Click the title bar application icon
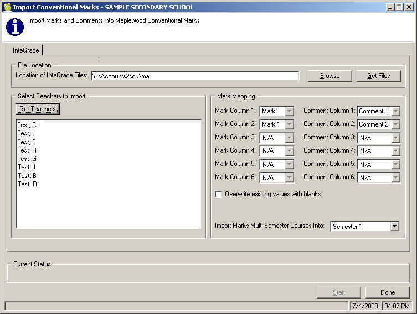 coord(7,7)
